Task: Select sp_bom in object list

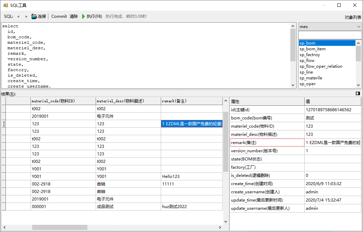Action: (x=327, y=43)
